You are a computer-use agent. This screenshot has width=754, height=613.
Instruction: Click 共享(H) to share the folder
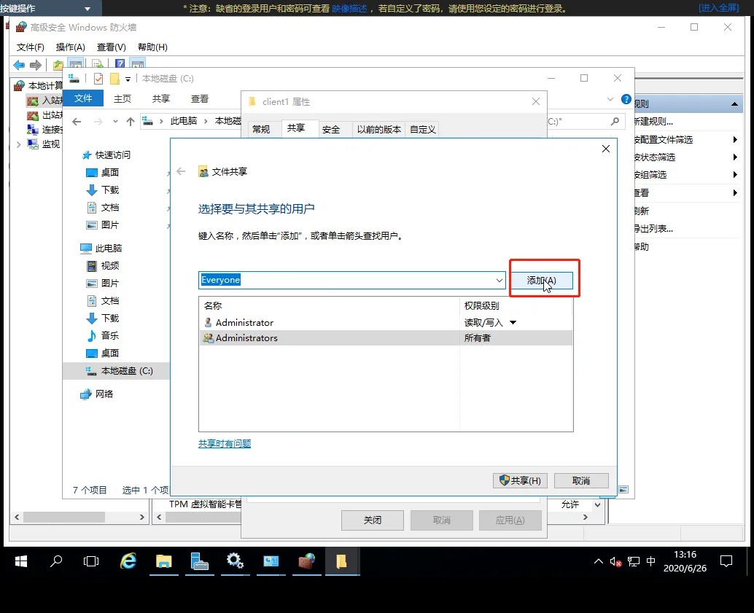(519, 480)
